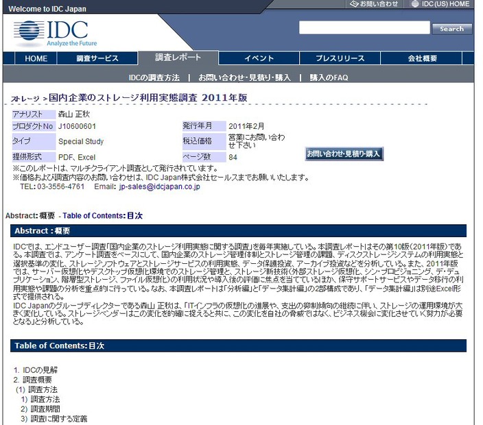Click contents entry 2. 調査概要
Screen dimensions: 483x425
click(33, 380)
